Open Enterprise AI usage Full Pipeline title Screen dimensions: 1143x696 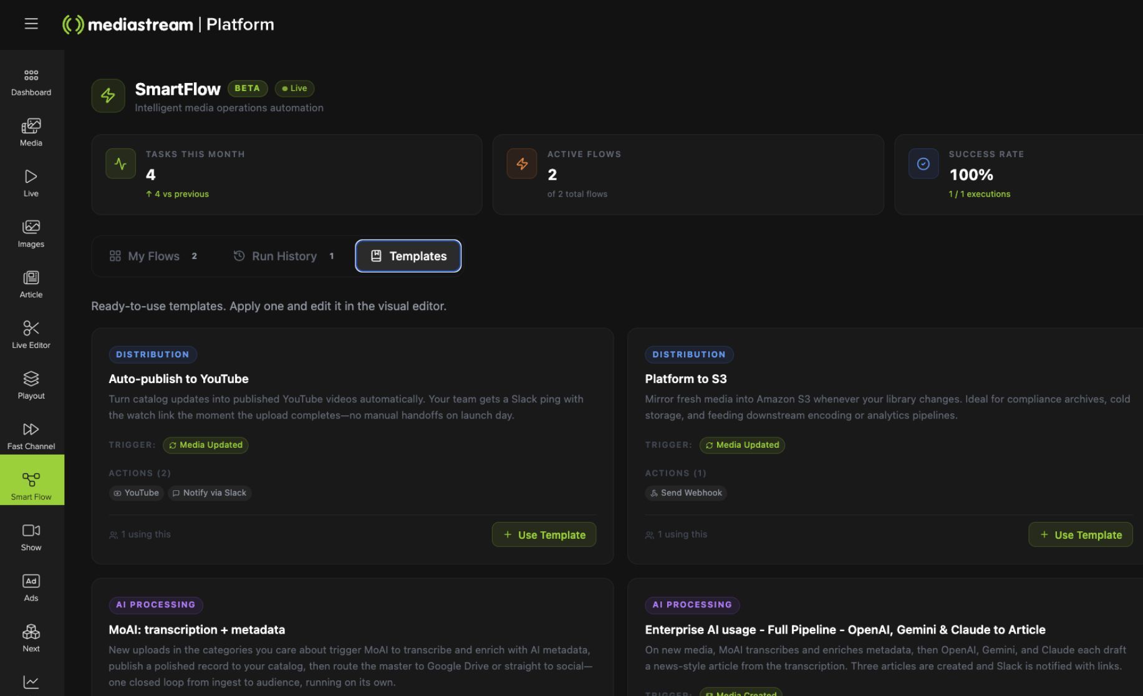coord(845,629)
